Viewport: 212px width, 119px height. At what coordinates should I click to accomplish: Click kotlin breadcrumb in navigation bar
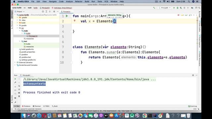pos(35,8)
